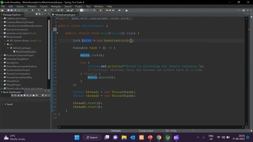Screen dimensions: 253x142
Task: Click the green Boot Dashboard toolbar icon
Action: tap(23, 10)
